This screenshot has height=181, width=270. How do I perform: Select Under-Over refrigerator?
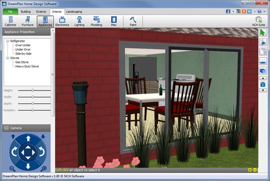pos(23,49)
